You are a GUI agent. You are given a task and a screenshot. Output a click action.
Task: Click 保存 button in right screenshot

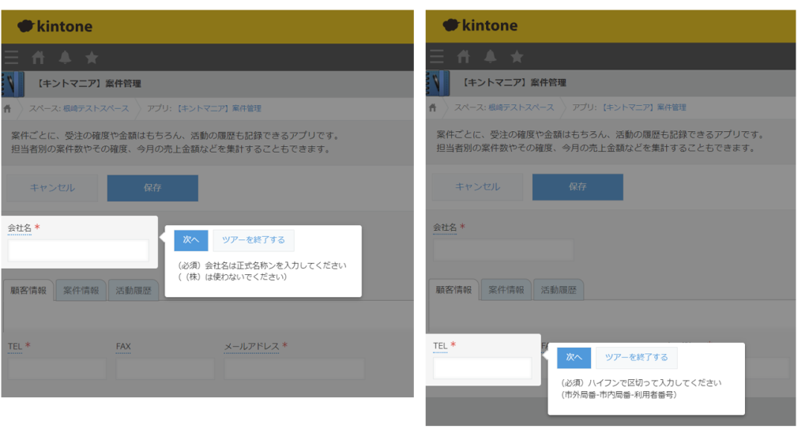(578, 187)
